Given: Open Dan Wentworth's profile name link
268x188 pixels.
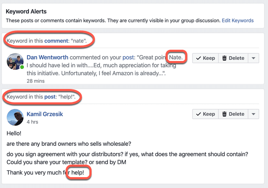Looking at the screenshot, I should (47, 57).
